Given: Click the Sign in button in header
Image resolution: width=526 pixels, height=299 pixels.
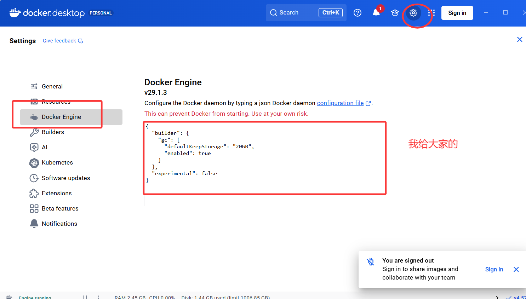Looking at the screenshot, I should (457, 13).
